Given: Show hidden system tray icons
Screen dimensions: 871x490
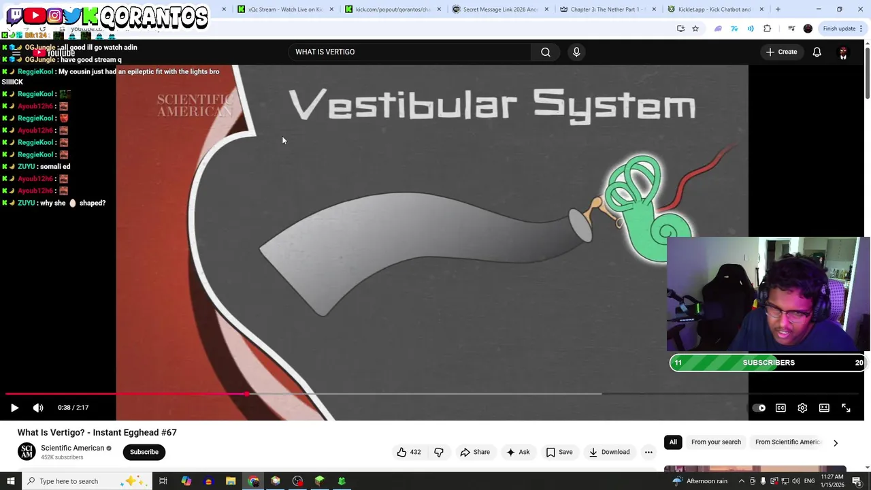Looking at the screenshot, I should (x=741, y=481).
